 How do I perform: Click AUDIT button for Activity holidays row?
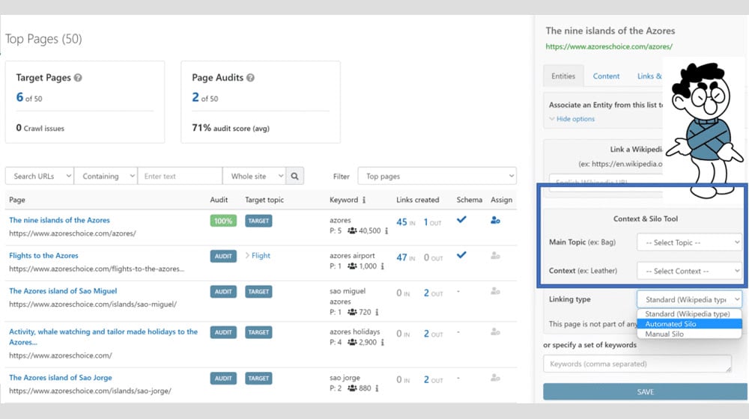click(x=223, y=332)
